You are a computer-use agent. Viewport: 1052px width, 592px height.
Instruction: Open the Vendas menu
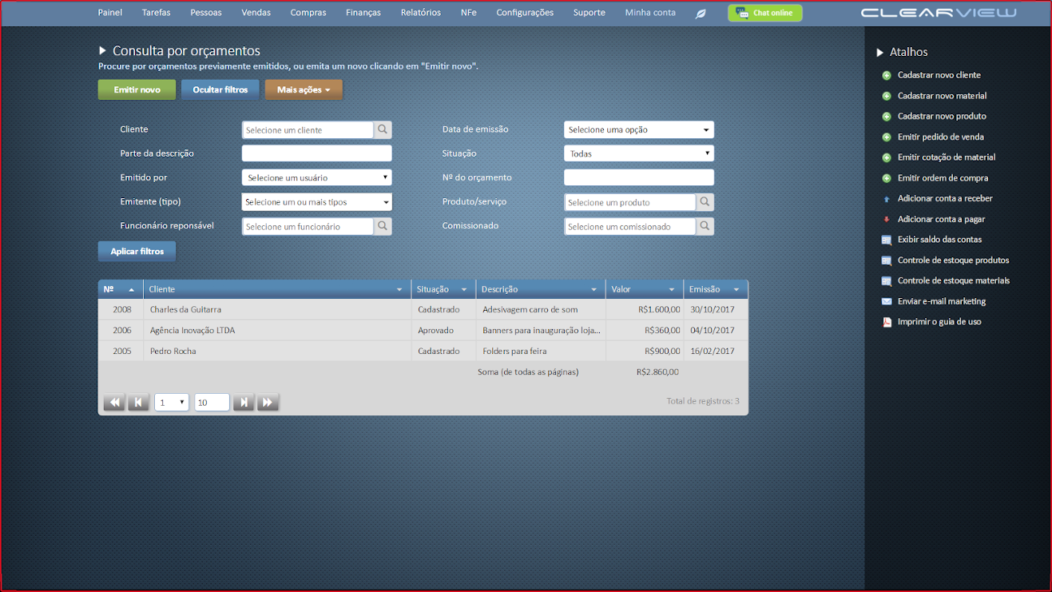256,13
